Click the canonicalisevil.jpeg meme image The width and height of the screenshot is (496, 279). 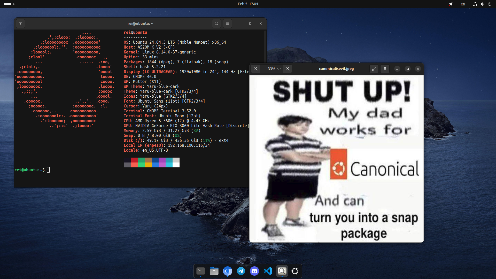click(336, 159)
